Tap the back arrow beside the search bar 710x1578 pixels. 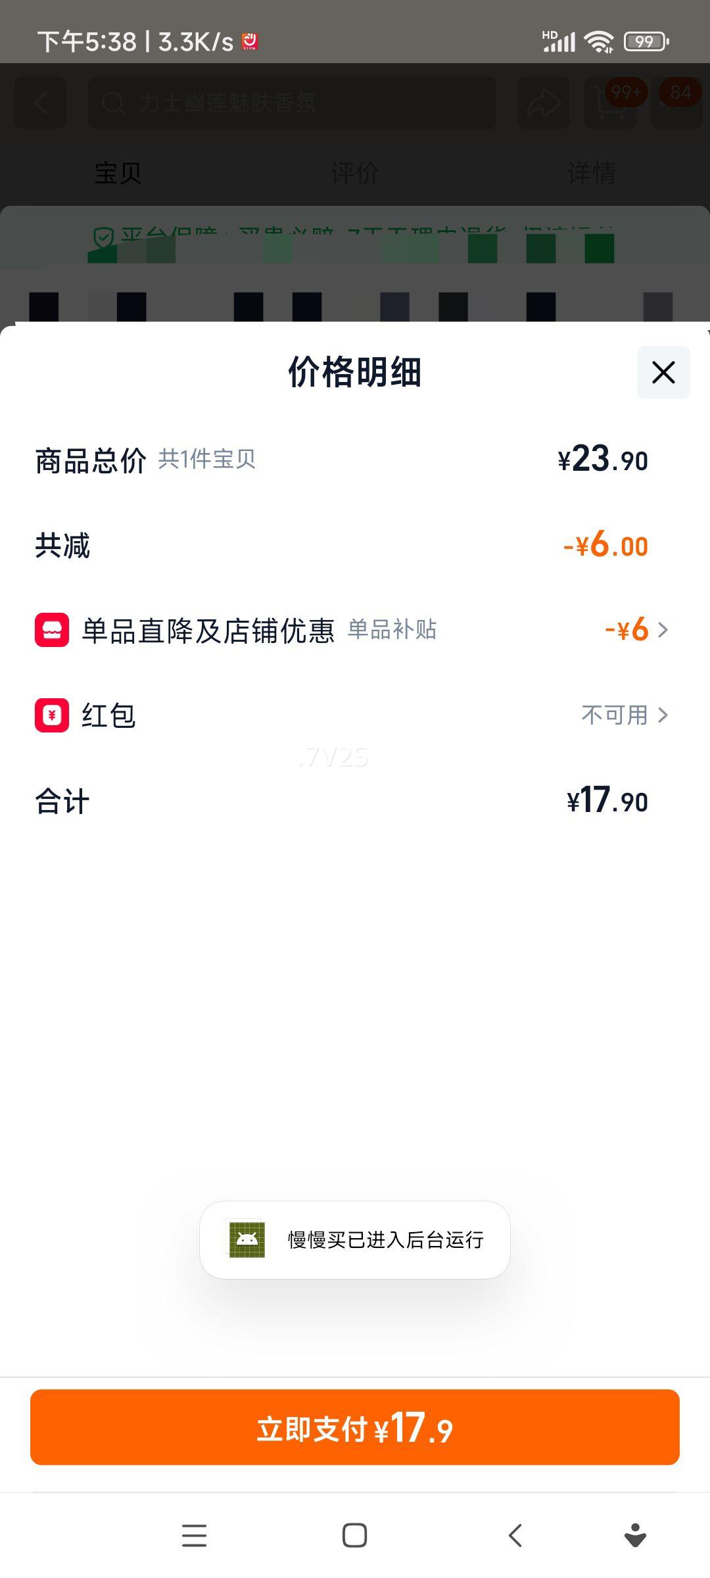click(41, 103)
